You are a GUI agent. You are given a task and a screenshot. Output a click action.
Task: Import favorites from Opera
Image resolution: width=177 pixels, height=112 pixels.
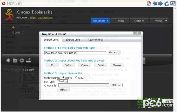[x=84, y=65]
